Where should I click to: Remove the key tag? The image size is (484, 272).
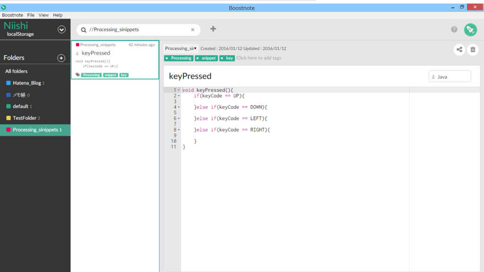pos(222,58)
